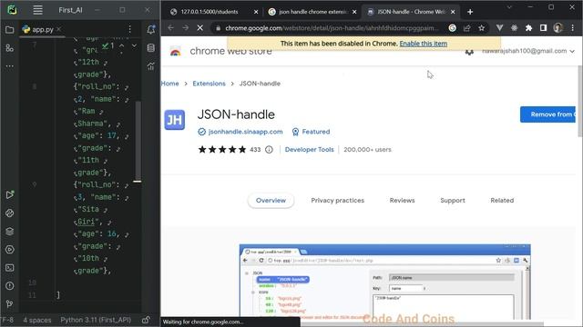The height and width of the screenshot is (327, 583).
Task: Select the Related tab
Action: tap(502, 200)
